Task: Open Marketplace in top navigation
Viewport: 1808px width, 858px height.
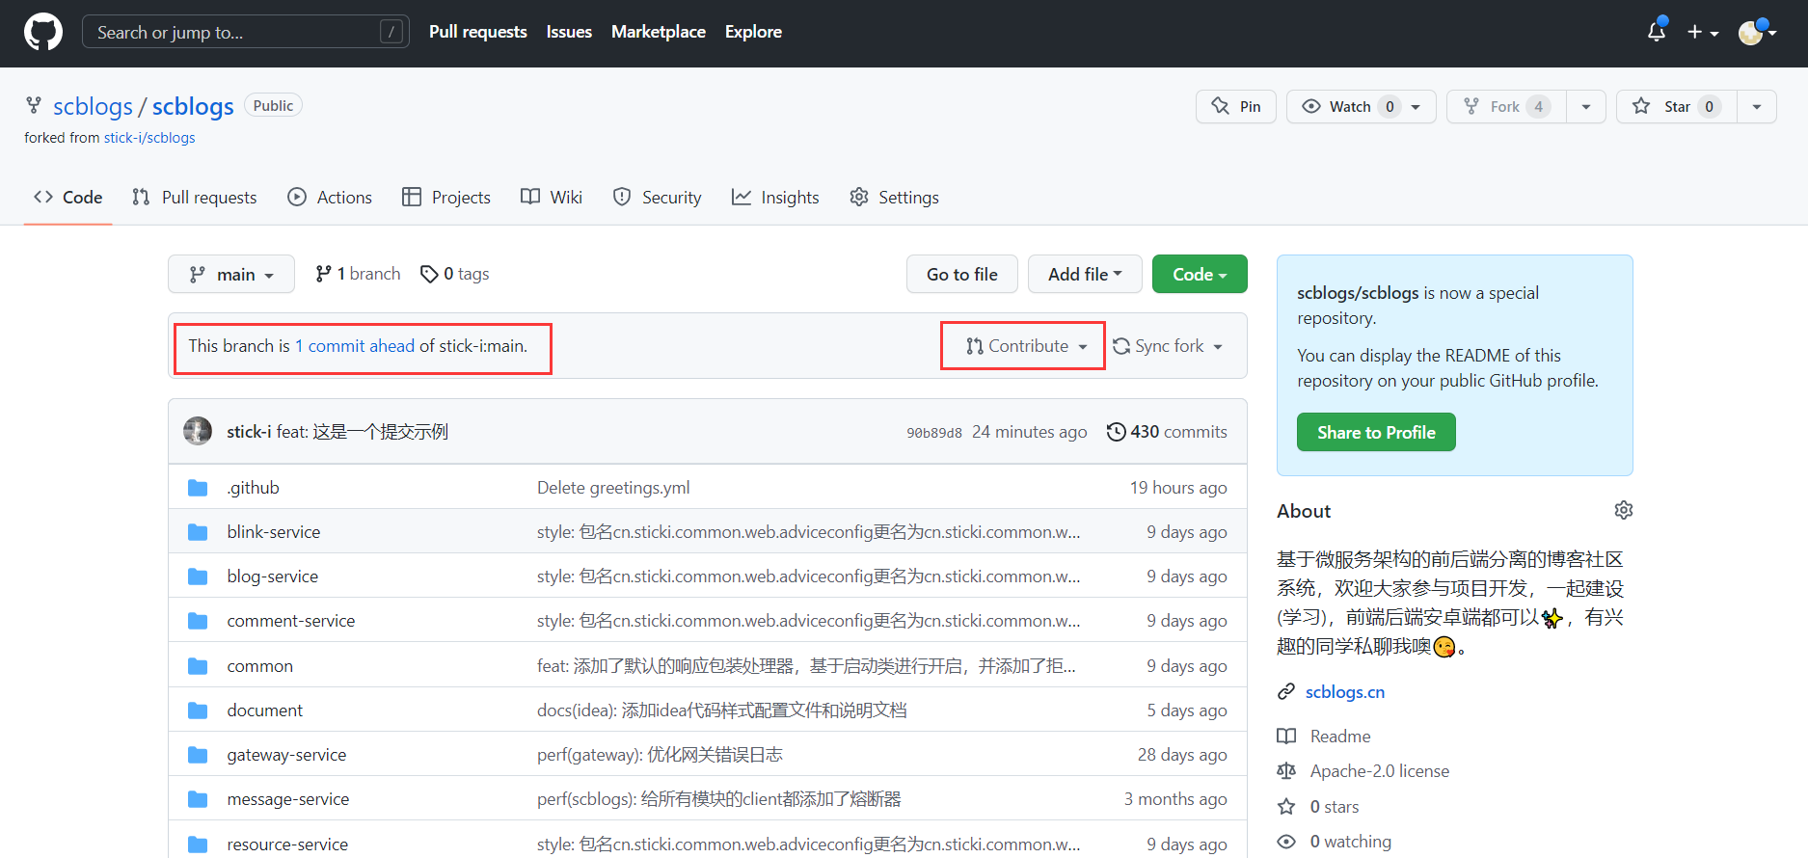Action: pos(659,32)
